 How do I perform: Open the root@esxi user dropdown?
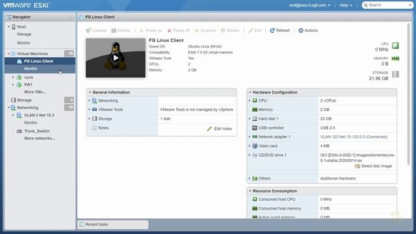coord(309,5)
